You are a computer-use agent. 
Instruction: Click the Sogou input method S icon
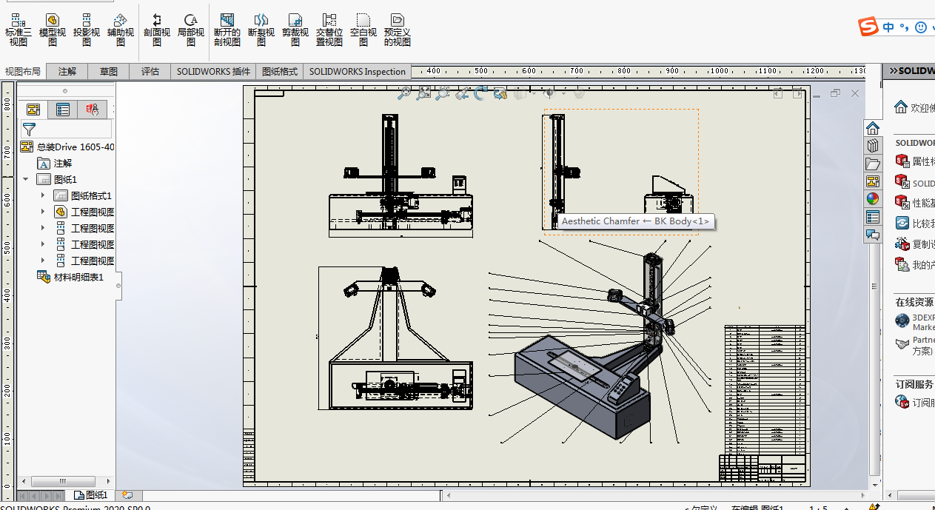coord(868,27)
